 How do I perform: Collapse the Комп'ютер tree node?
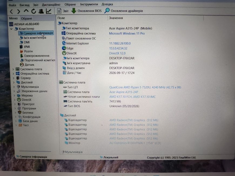coord(11,29)
